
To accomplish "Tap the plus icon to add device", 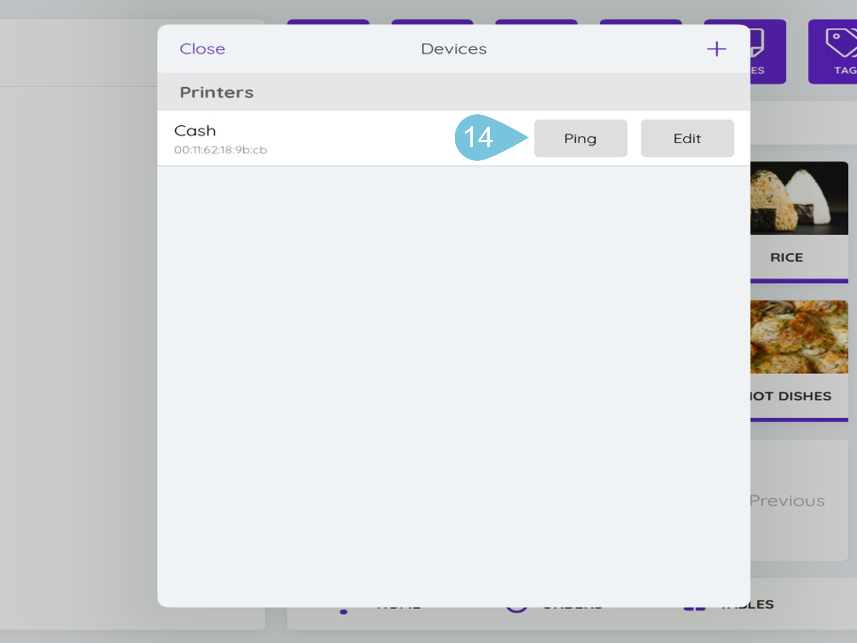I will click(x=716, y=49).
